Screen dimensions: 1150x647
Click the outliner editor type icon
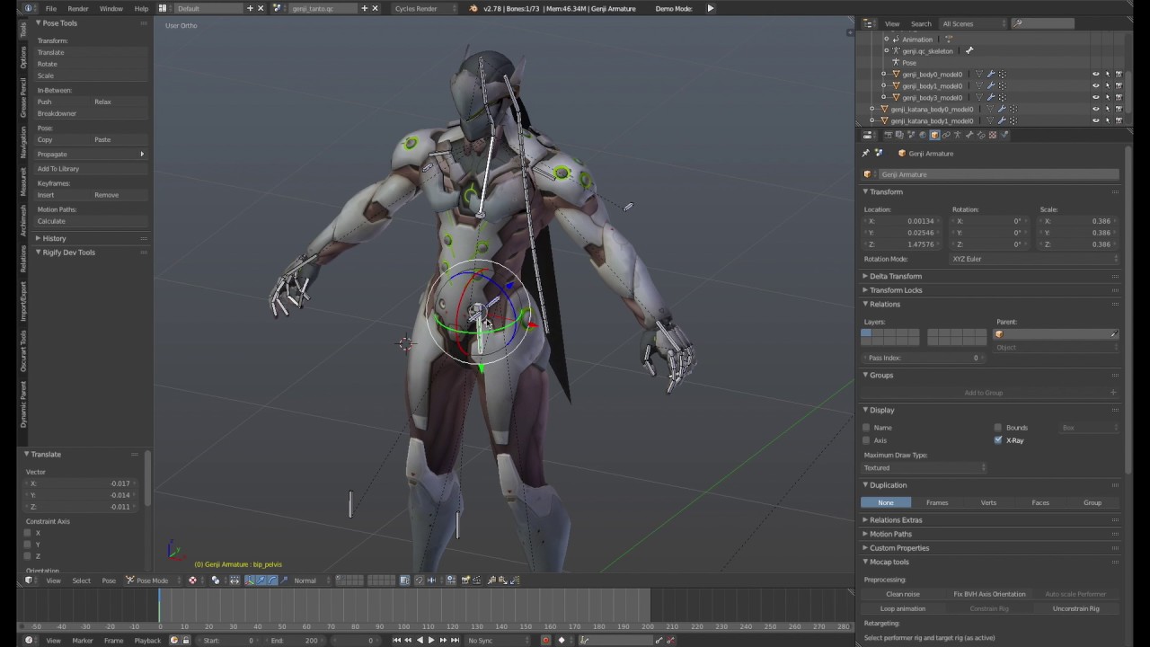869,23
